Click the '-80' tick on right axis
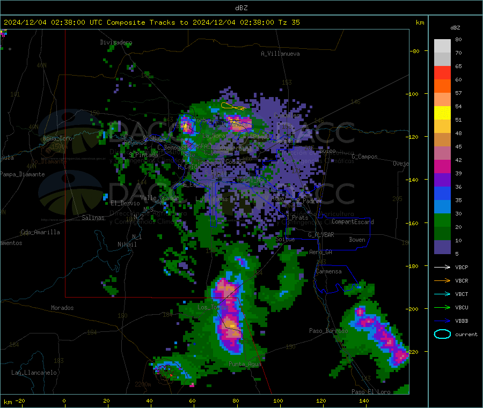 coord(414,51)
